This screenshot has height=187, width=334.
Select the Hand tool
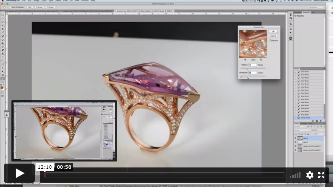click(3, 79)
